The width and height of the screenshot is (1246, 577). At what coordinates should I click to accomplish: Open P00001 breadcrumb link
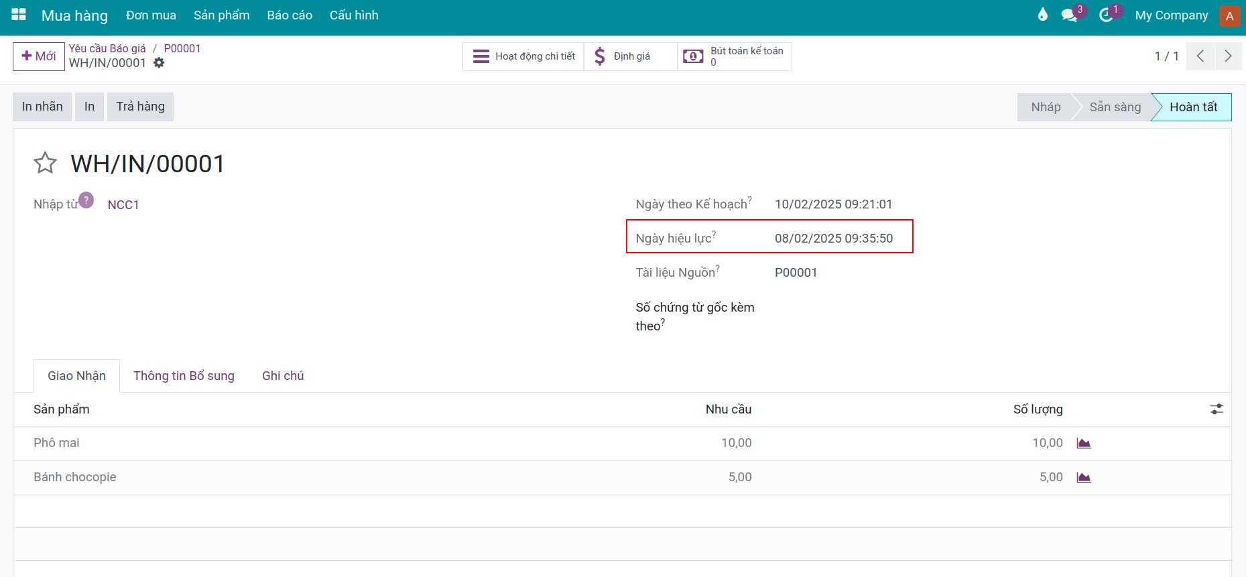pyautogui.click(x=182, y=48)
